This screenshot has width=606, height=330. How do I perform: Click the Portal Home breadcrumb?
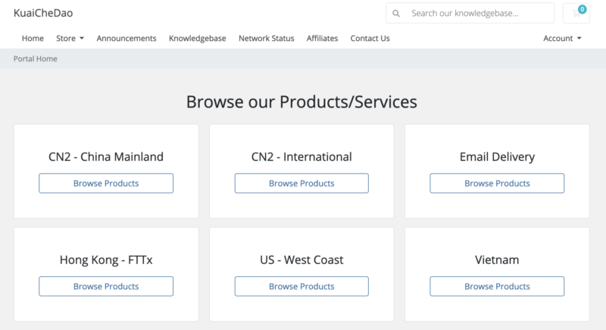pos(36,58)
